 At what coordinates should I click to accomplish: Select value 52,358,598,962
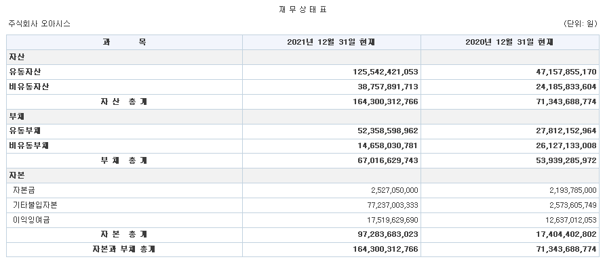pyautogui.click(x=388, y=131)
